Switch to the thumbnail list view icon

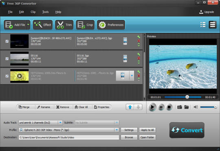coord(203,25)
